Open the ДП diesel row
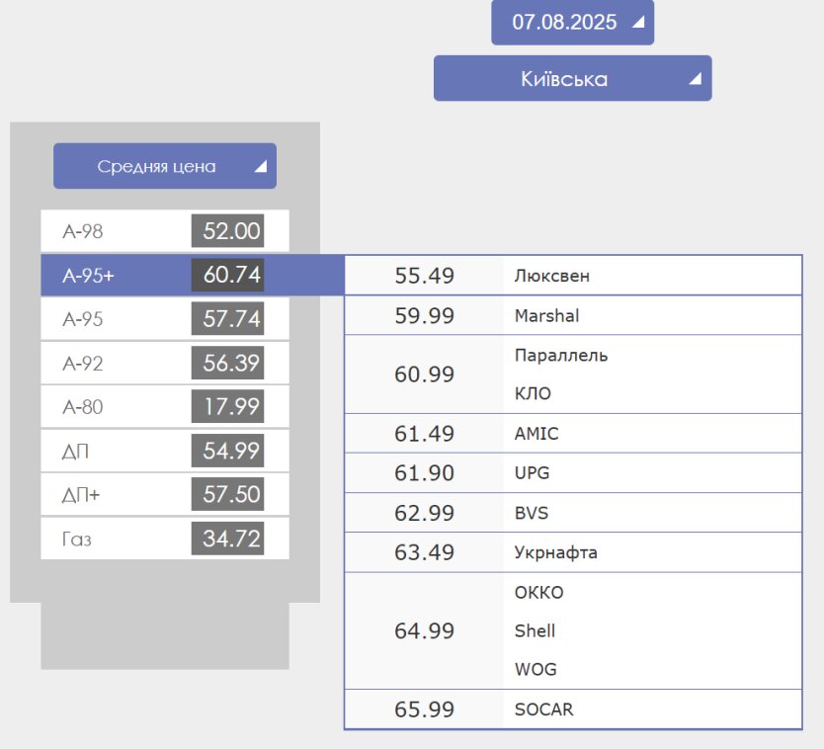 165,451
